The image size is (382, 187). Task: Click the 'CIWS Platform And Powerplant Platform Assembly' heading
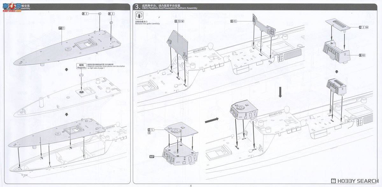point(170,8)
